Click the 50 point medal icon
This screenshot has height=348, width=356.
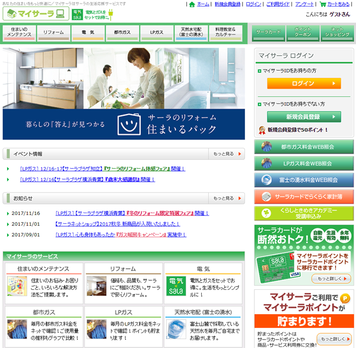pyautogui.click(x=262, y=130)
